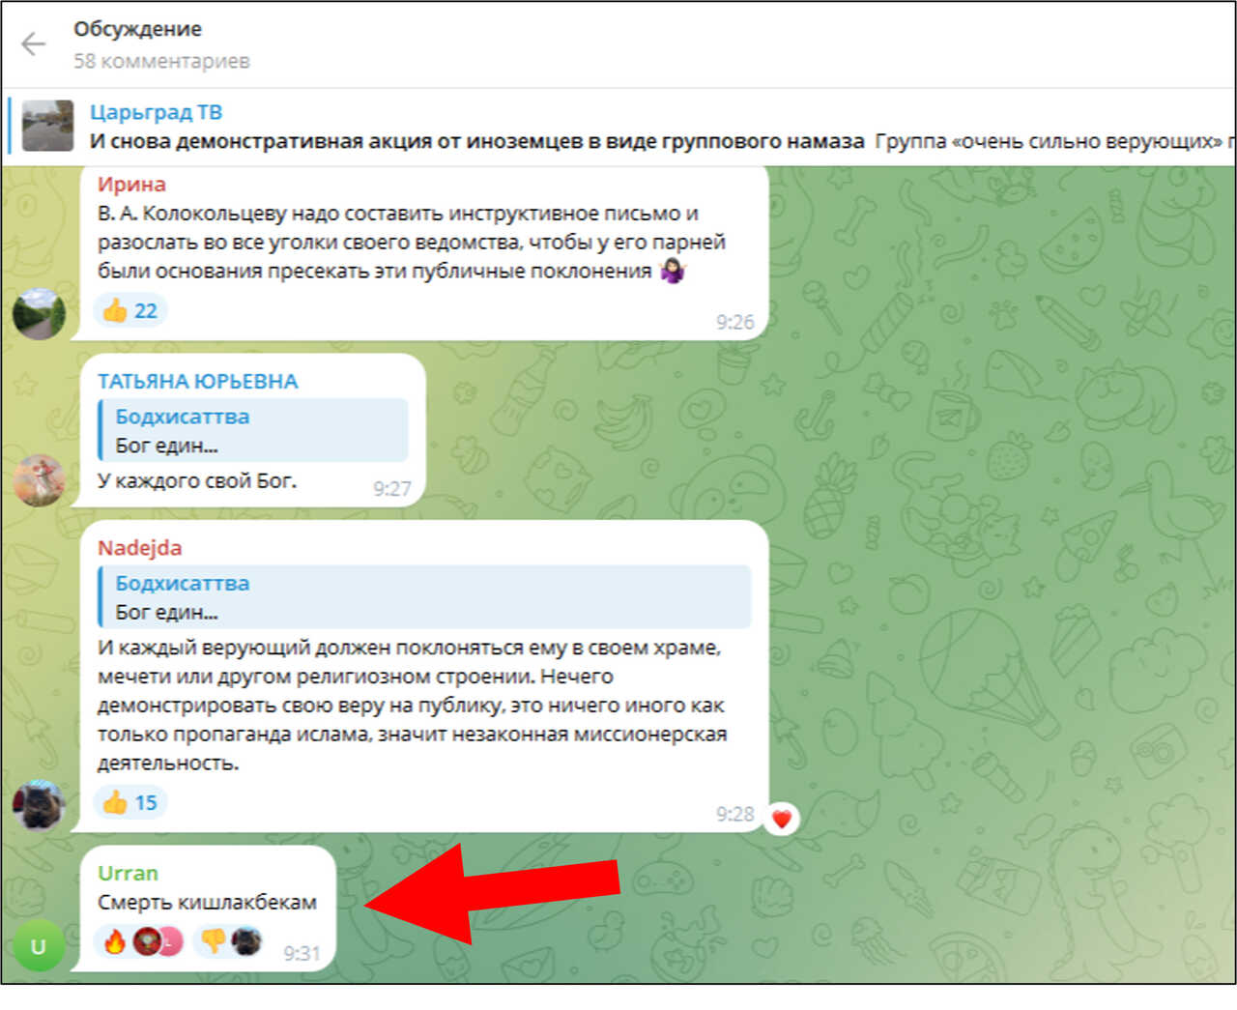Image resolution: width=1237 pixels, height=1010 pixels.
Task: Open ТАТЬЯНА ЮРЬЕВНА's profile avatar
Action: [x=39, y=480]
